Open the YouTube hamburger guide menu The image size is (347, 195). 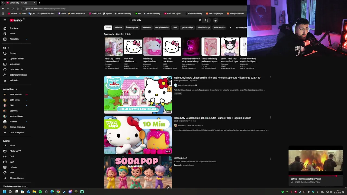click(5, 20)
